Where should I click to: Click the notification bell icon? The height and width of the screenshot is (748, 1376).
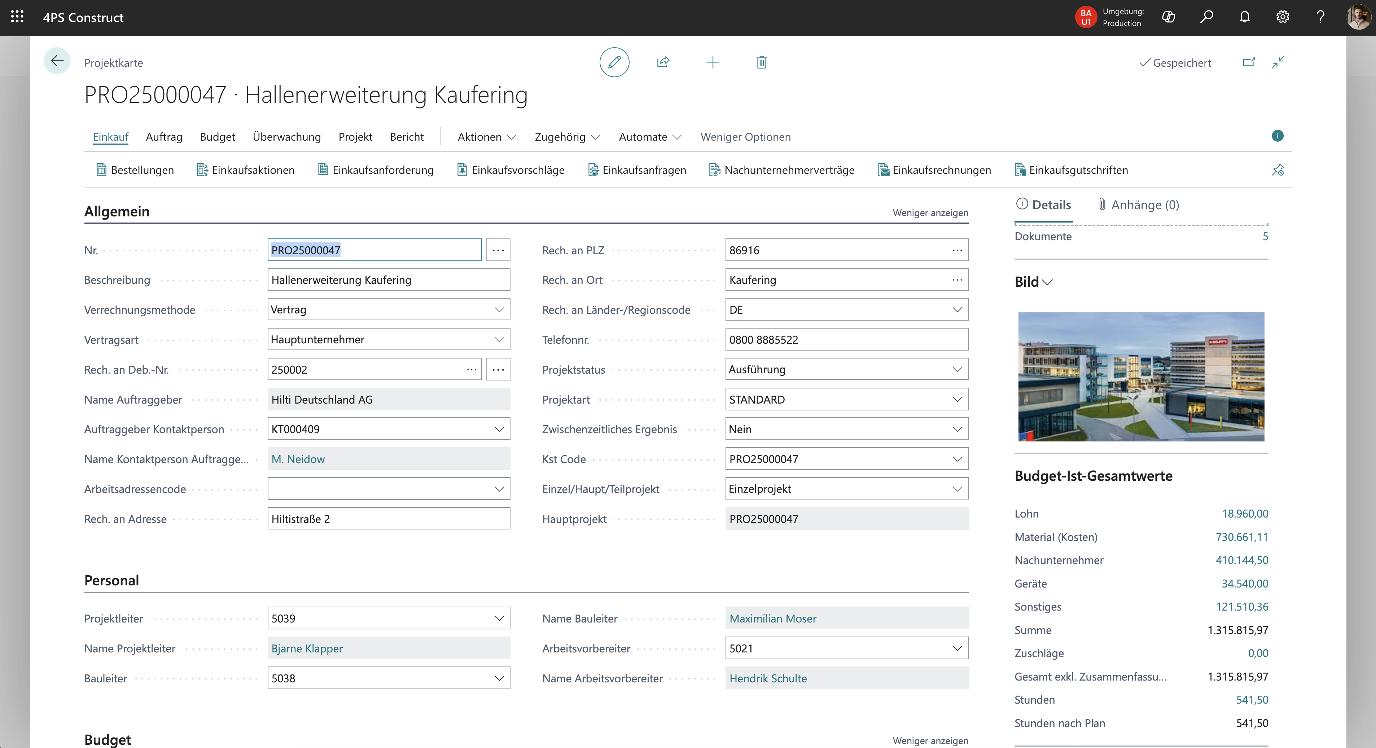point(1245,17)
